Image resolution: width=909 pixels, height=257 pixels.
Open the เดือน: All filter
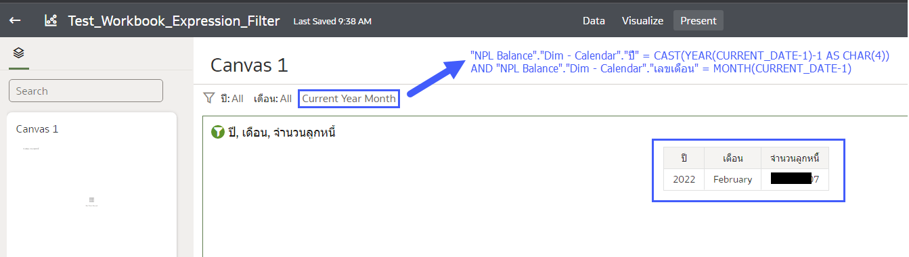click(273, 99)
